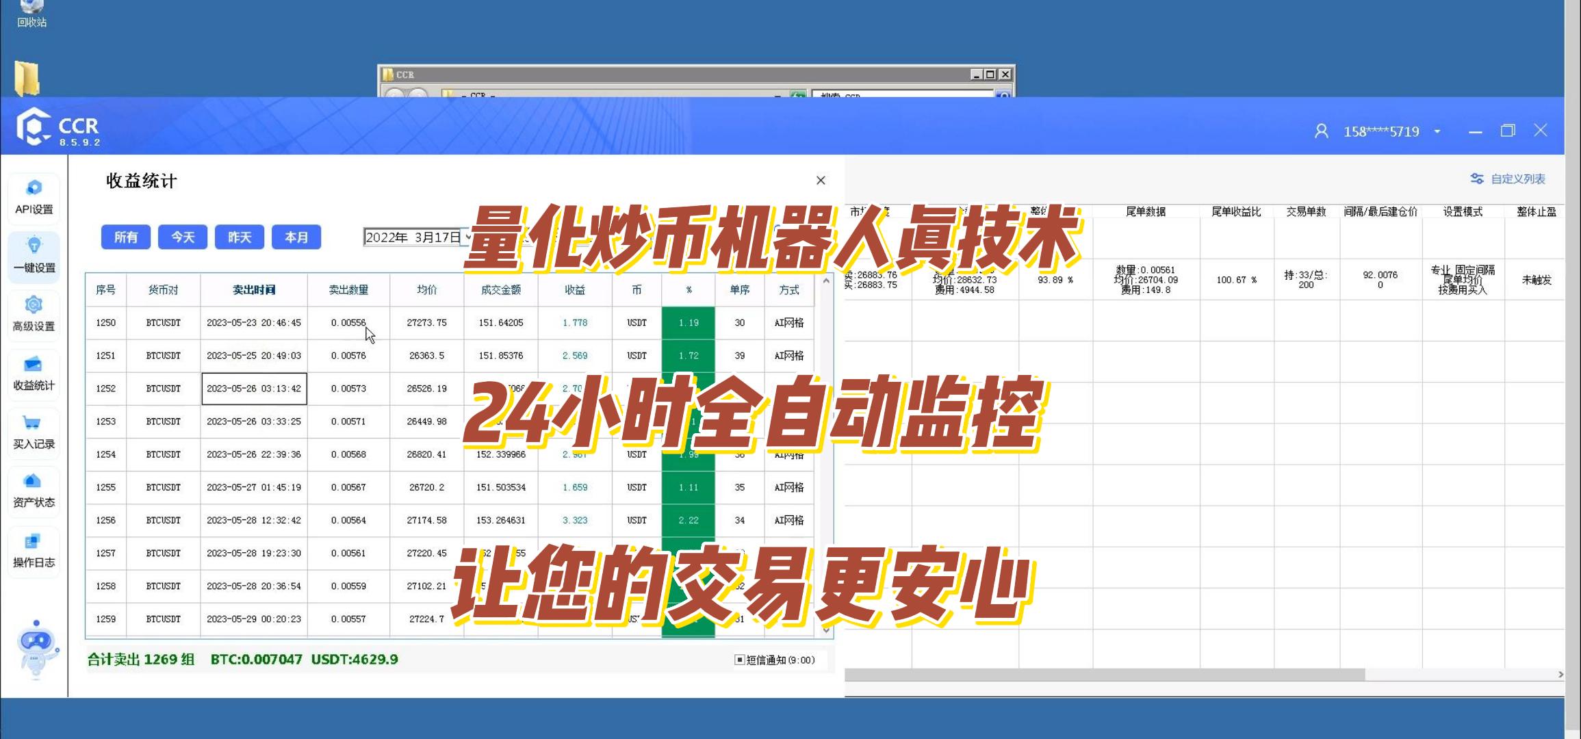Click profit value 3.323

[575, 520]
